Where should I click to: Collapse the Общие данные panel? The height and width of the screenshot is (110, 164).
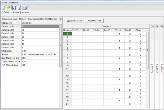point(60,19)
